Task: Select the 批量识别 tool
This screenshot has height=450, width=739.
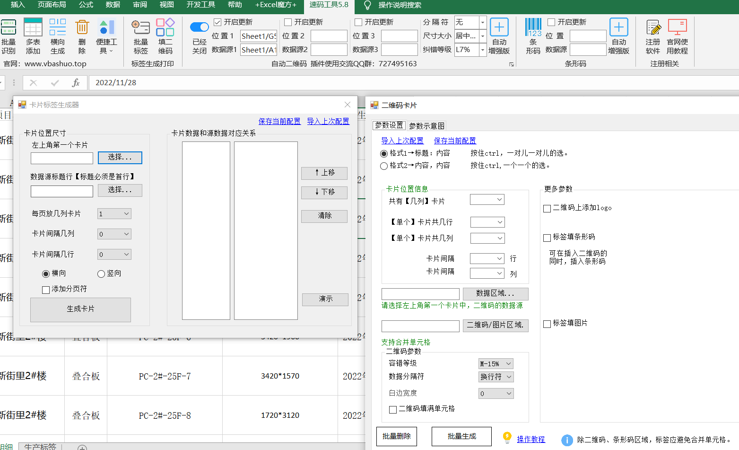Action: (9, 35)
